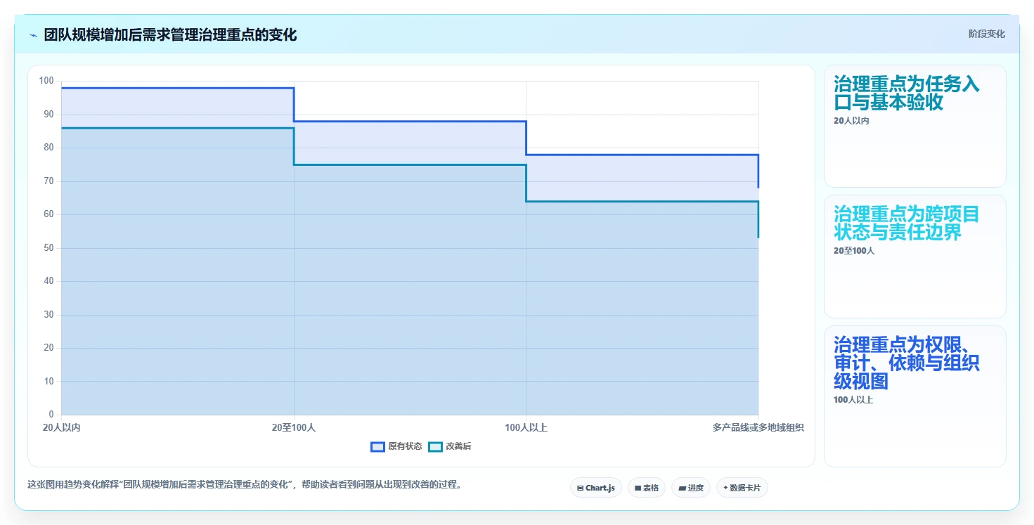Click the lightning icon beside the title

(34, 35)
